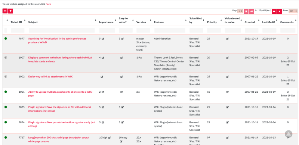Edit importance icon for ticket 7875

[x=103, y=107]
